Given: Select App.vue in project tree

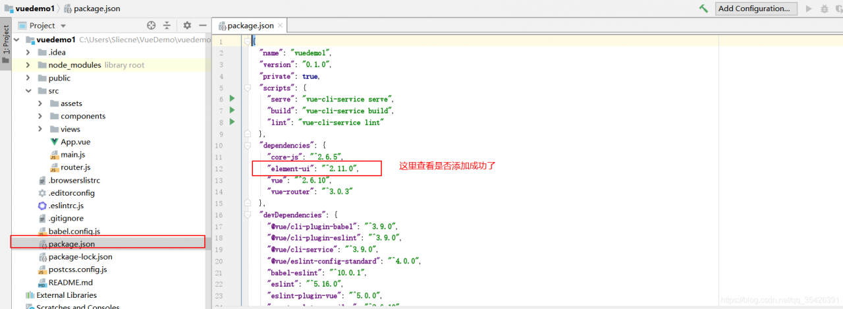Looking at the screenshot, I should 76,142.
